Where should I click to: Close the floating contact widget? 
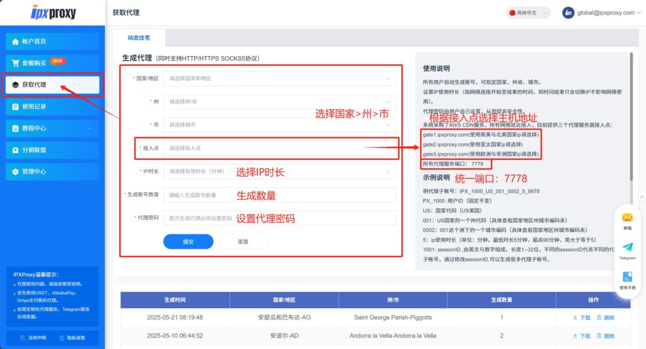(642, 197)
